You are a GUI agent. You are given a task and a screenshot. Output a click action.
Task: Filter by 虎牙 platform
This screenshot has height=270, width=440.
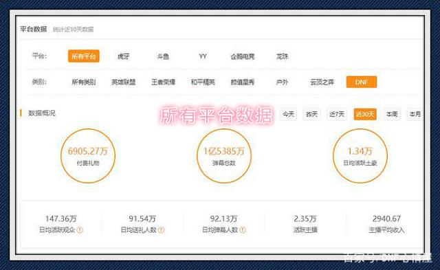pyautogui.click(x=124, y=56)
